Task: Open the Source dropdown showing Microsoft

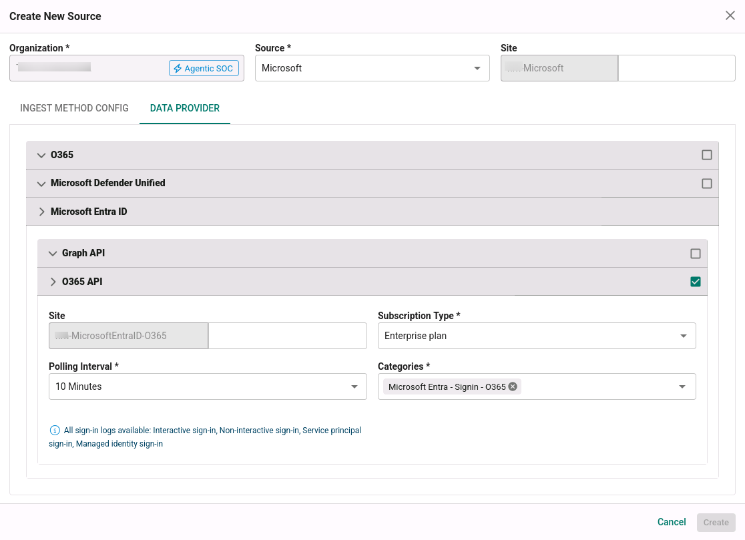Action: pyautogui.click(x=372, y=68)
